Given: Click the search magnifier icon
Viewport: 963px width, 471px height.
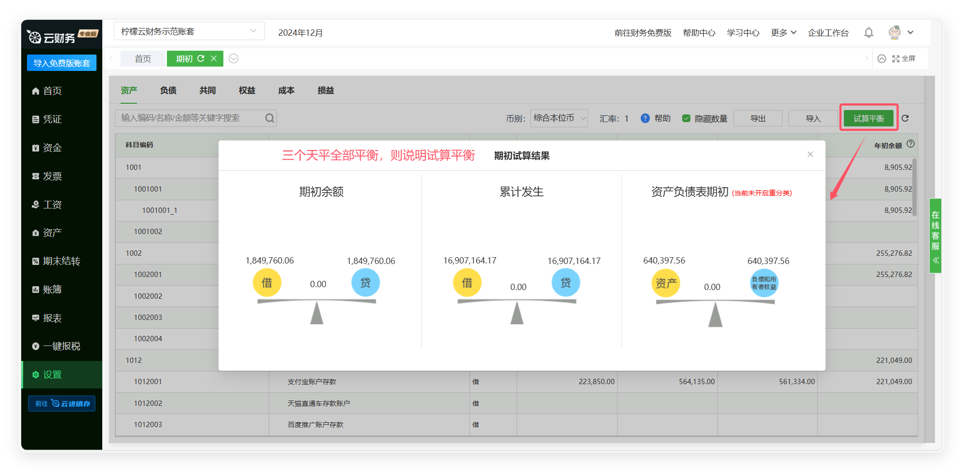Looking at the screenshot, I should tap(269, 118).
